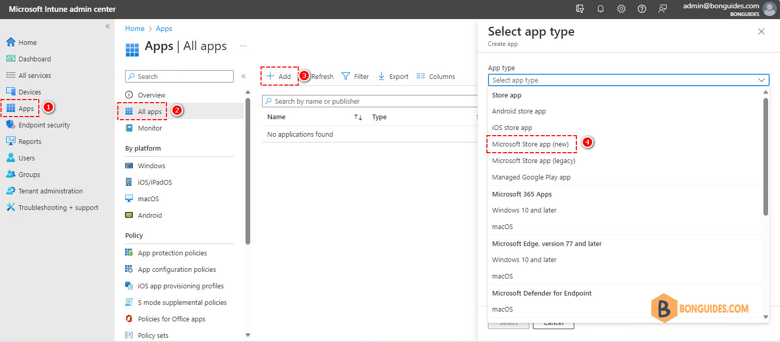
Task: Click Export in toolbar
Action: (x=393, y=76)
